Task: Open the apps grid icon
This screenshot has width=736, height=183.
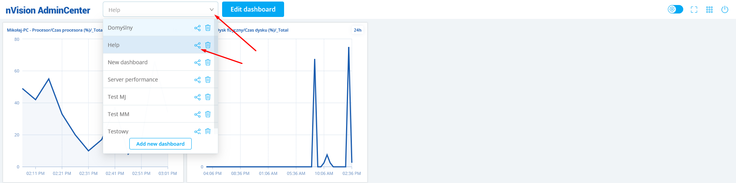Action: tap(709, 10)
